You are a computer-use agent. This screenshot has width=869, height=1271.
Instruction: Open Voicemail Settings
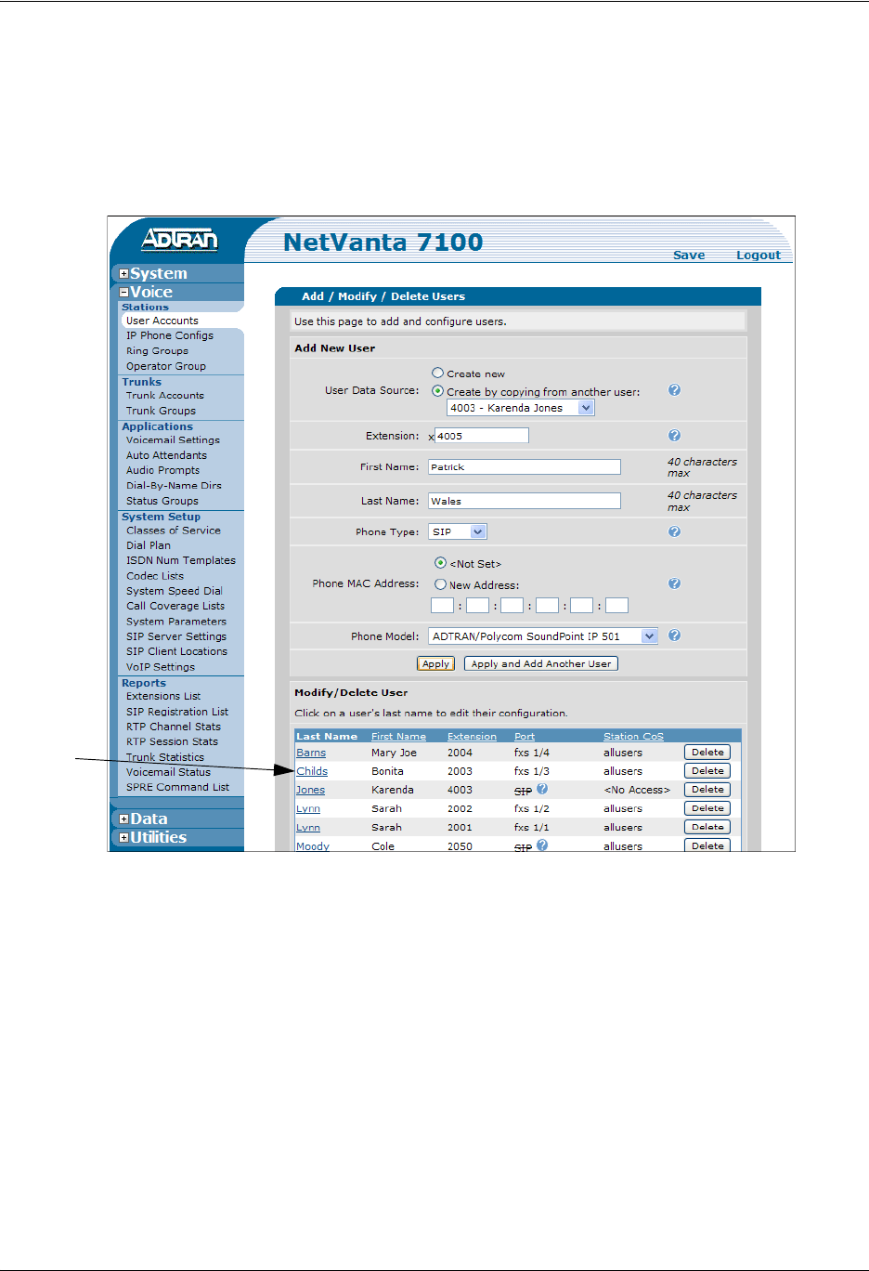pos(173,440)
